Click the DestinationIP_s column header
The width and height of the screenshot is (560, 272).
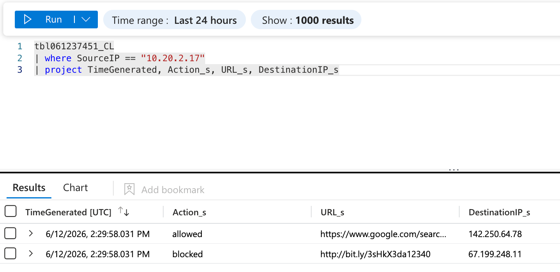tap(499, 212)
